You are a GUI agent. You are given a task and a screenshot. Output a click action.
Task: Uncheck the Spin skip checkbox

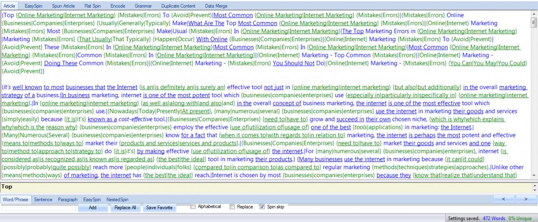pyautogui.click(x=262, y=207)
